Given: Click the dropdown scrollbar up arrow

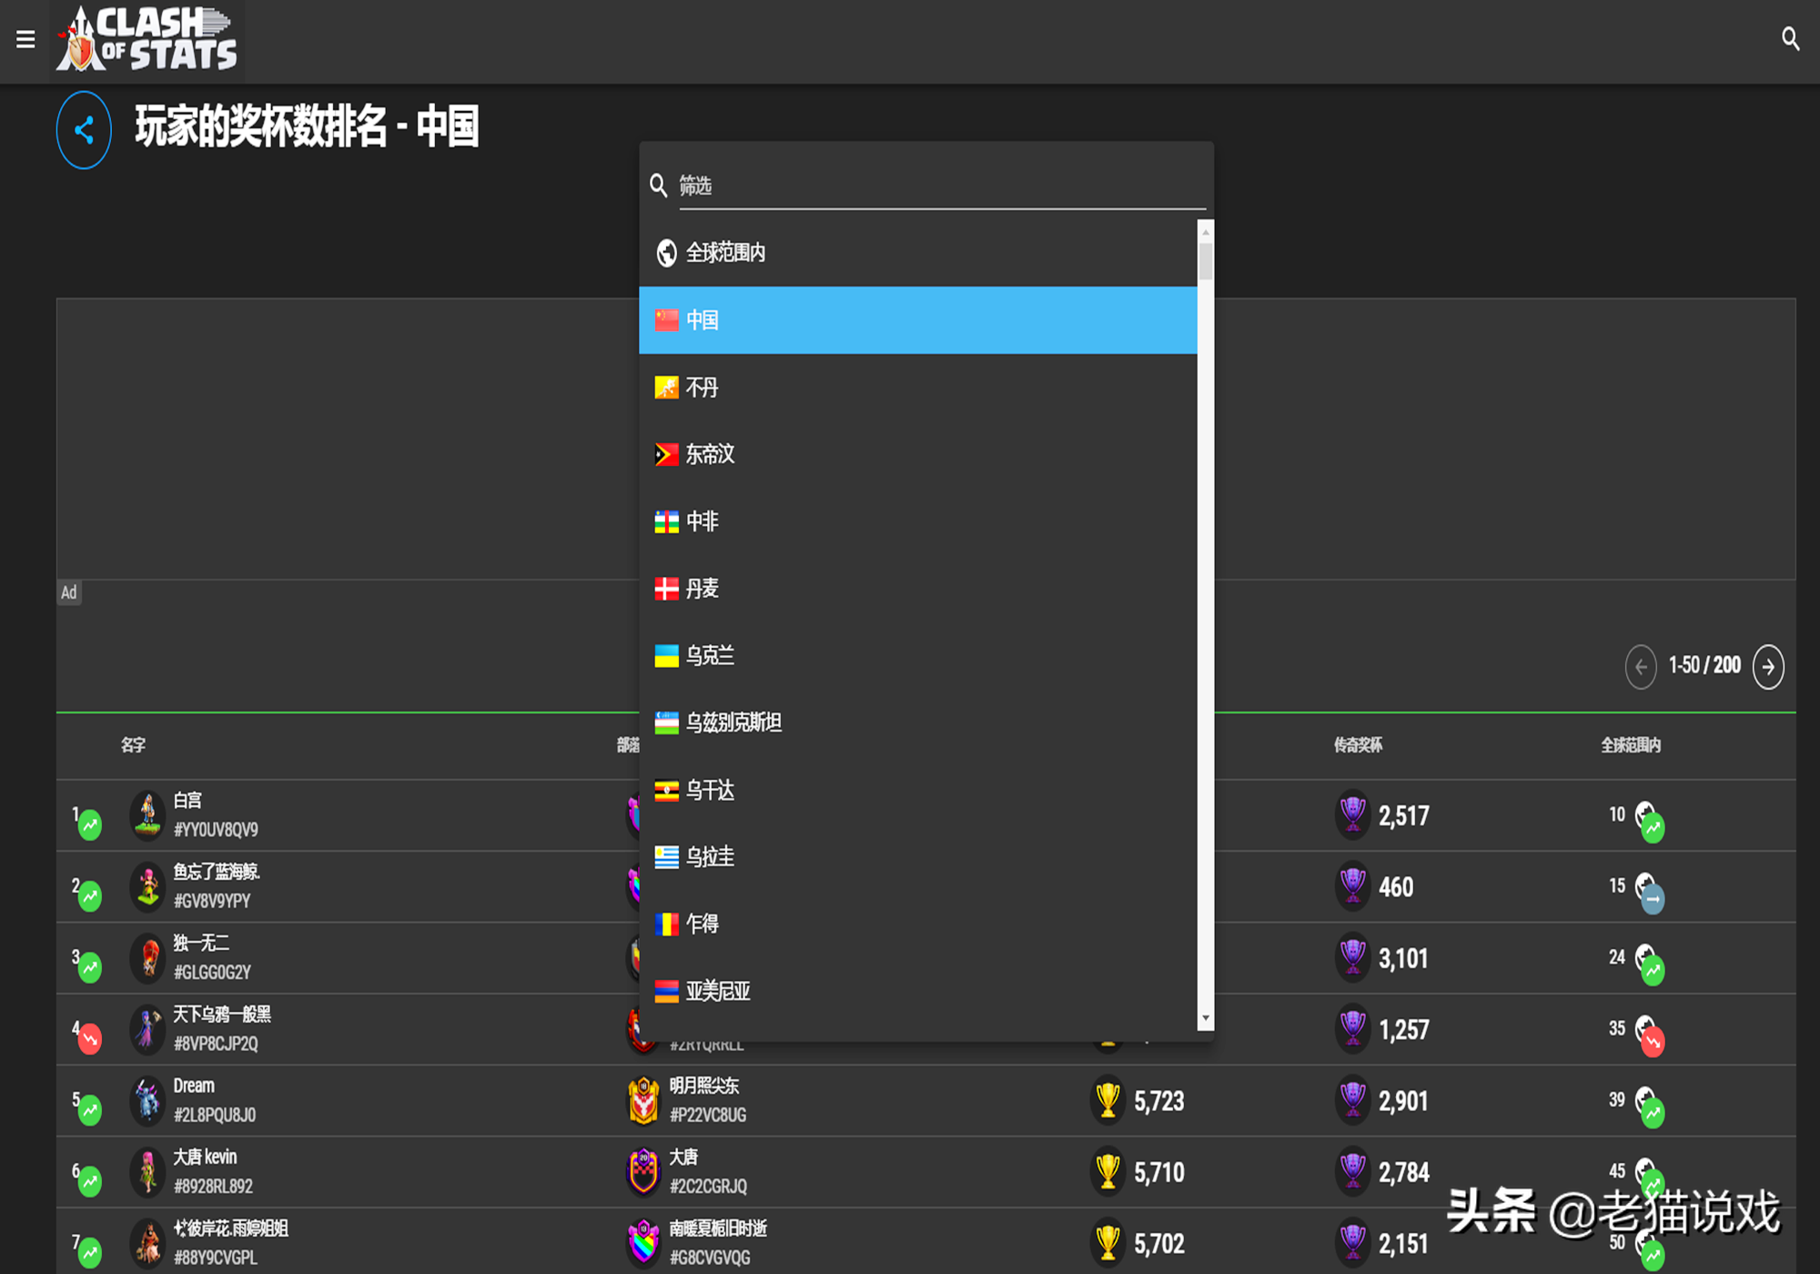Looking at the screenshot, I should pyautogui.click(x=1206, y=231).
